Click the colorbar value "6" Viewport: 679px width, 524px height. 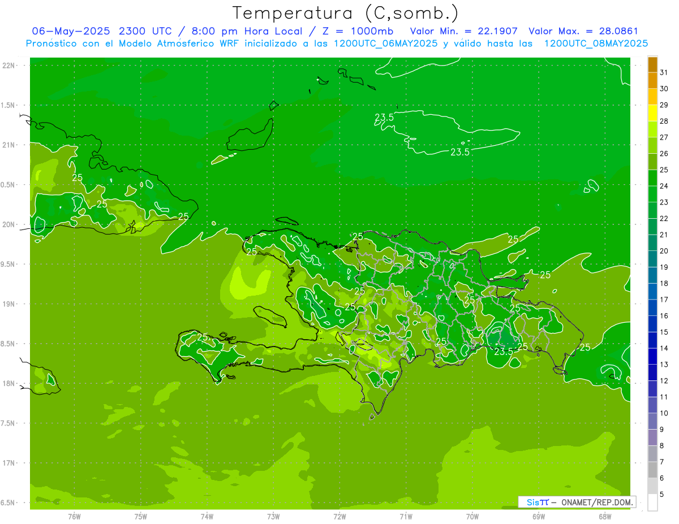662,478
